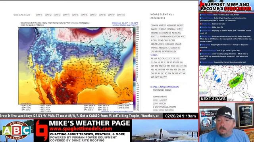Image resolution: width=254 pixels, height=142 pixels.
Task: Open the CENTRAL US region view
Action: coord(165,33)
